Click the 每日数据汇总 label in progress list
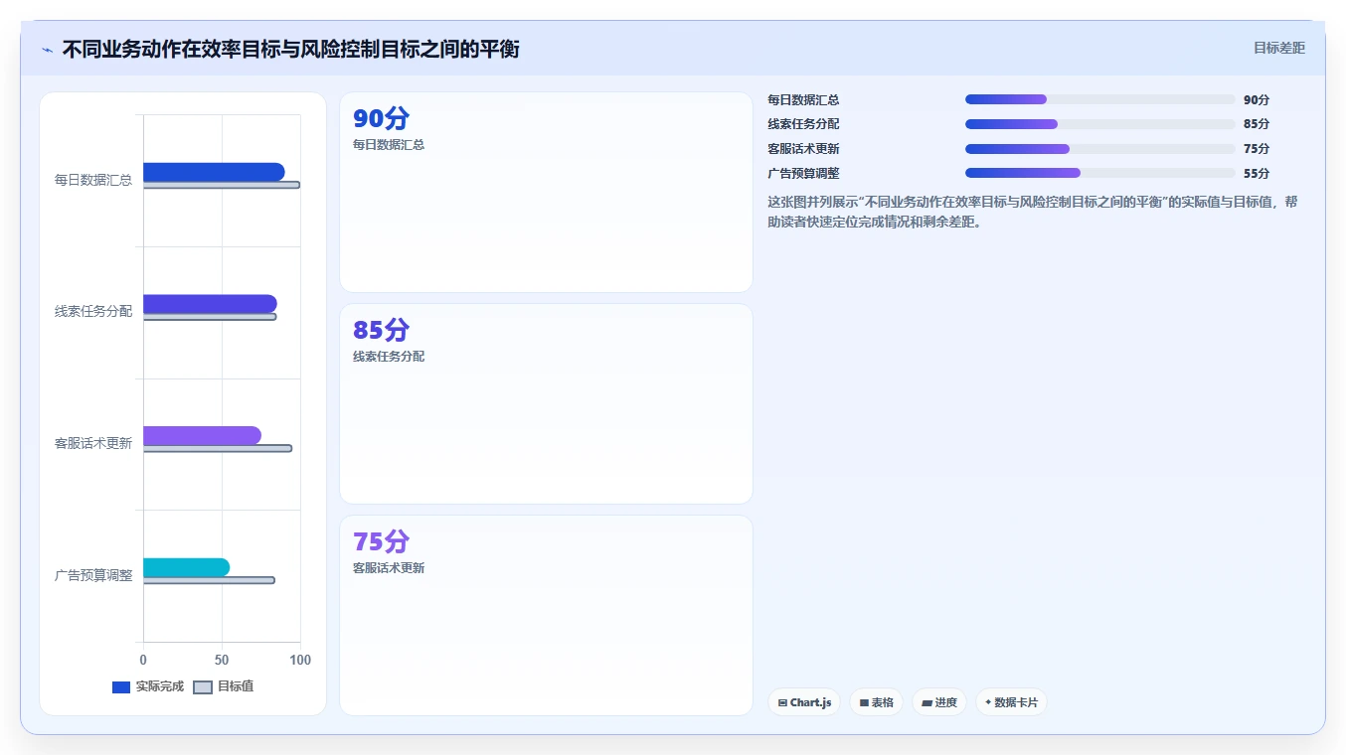The width and height of the screenshot is (1346, 755). [803, 100]
